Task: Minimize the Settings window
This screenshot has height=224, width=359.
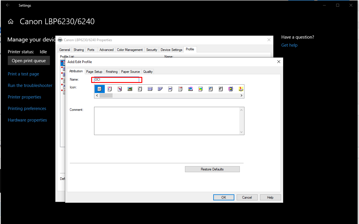Action: point(324,5)
